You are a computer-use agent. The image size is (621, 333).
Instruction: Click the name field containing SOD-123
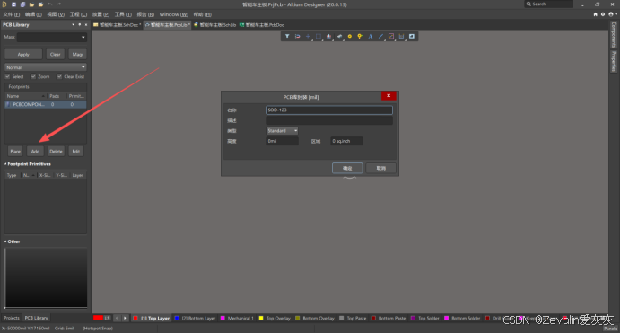point(329,110)
